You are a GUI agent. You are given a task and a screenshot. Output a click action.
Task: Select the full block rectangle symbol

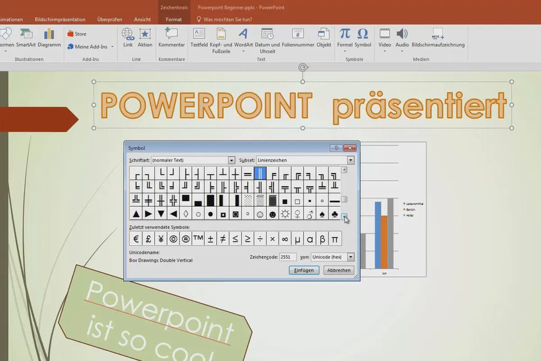211,200
